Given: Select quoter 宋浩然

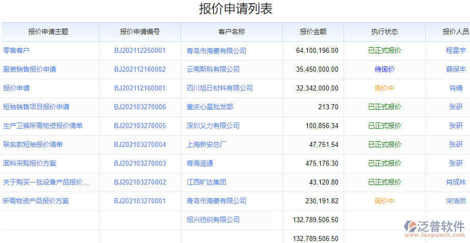Looking at the screenshot, I should (x=456, y=201).
